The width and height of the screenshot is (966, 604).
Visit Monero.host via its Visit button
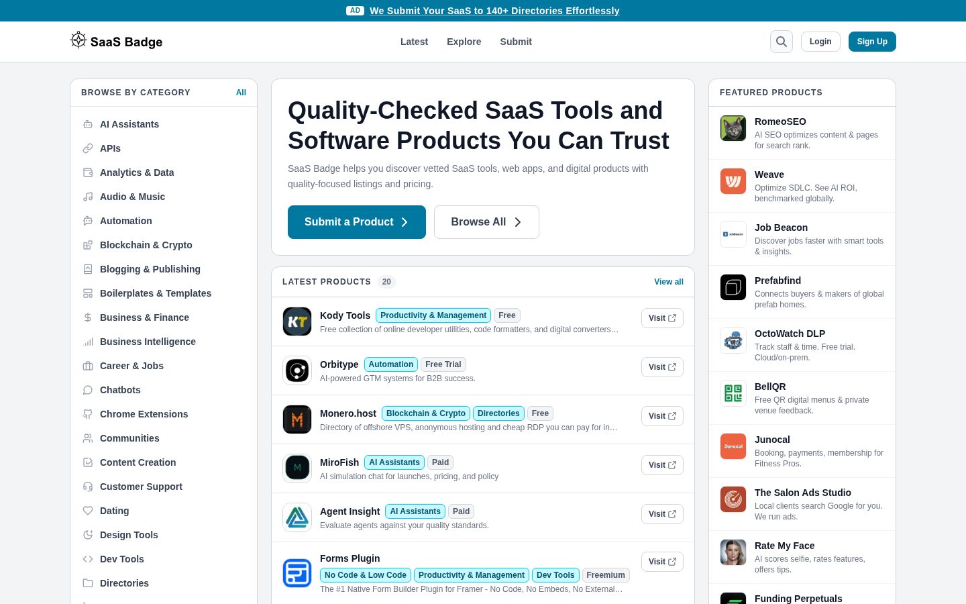tap(662, 416)
